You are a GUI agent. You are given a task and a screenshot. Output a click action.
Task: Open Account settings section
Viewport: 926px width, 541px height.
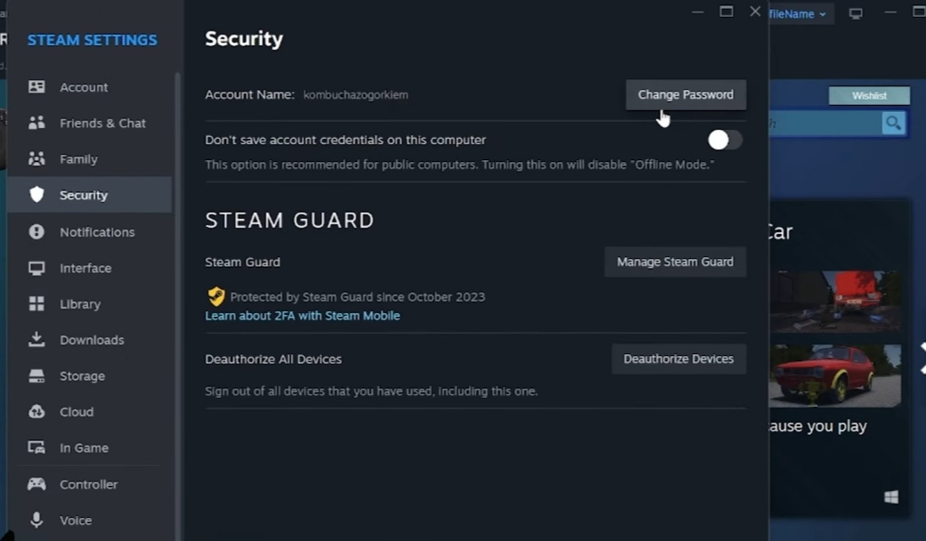click(x=90, y=87)
